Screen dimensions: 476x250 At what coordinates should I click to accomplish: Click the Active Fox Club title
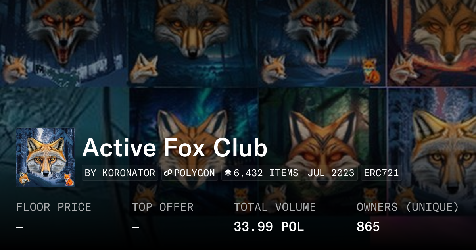(x=175, y=148)
